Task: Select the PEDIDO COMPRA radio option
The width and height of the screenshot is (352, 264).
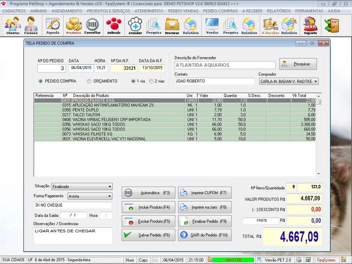Action: coord(41,81)
